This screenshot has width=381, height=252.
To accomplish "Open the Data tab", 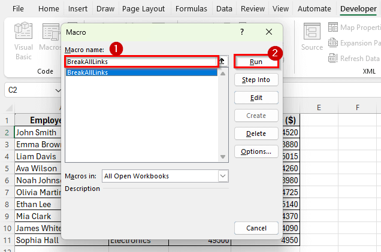I will 224,9.
